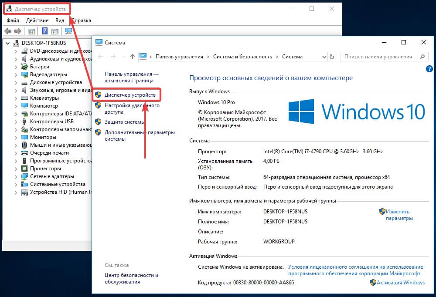The image size is (436, 297).
Task: Open the Диспетчер устройств link
Action: [x=130, y=95]
